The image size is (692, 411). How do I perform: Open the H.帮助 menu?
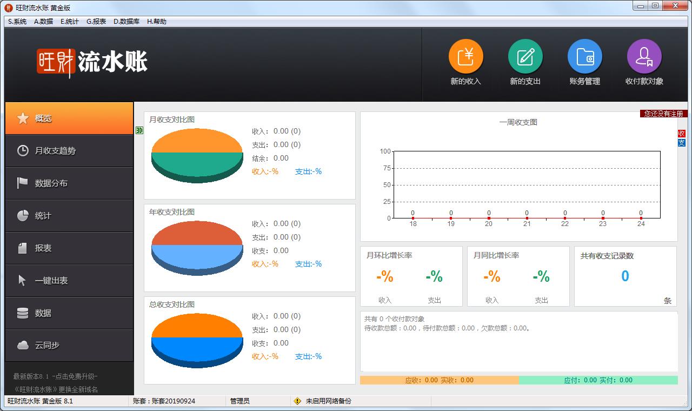click(157, 22)
